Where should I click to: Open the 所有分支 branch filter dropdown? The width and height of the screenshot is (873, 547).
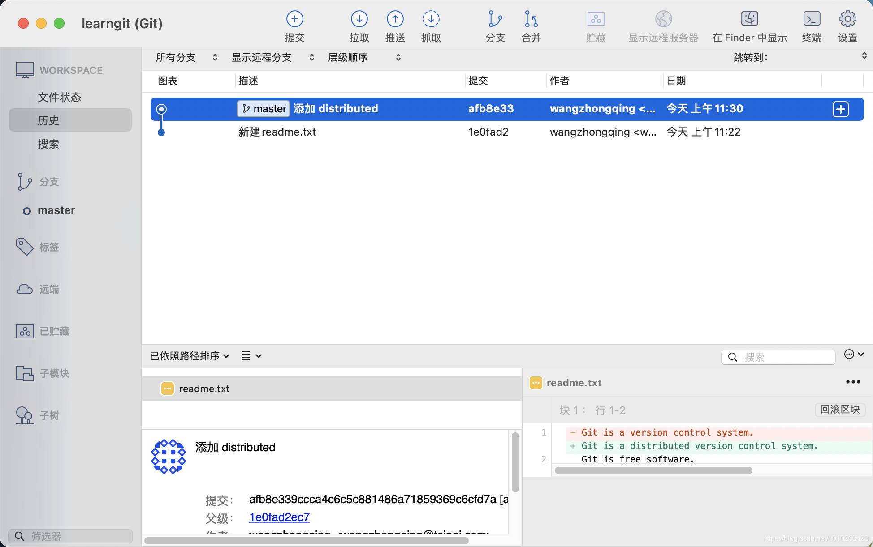[186, 57]
